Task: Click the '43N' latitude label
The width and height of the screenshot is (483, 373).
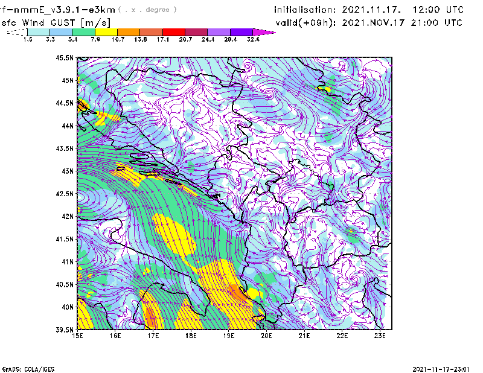Action: pos(68,171)
